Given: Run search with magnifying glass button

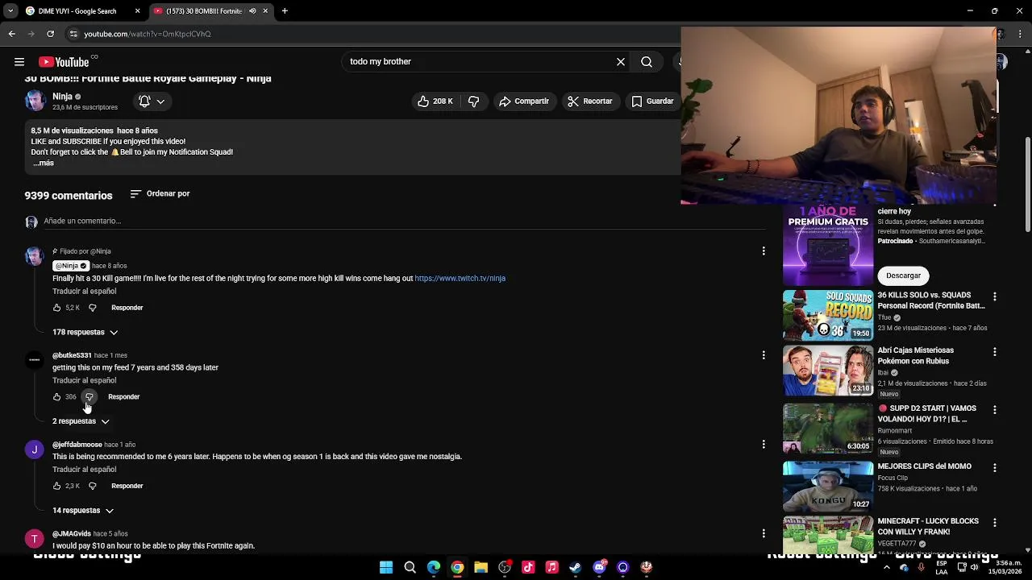Looking at the screenshot, I should coord(647,62).
